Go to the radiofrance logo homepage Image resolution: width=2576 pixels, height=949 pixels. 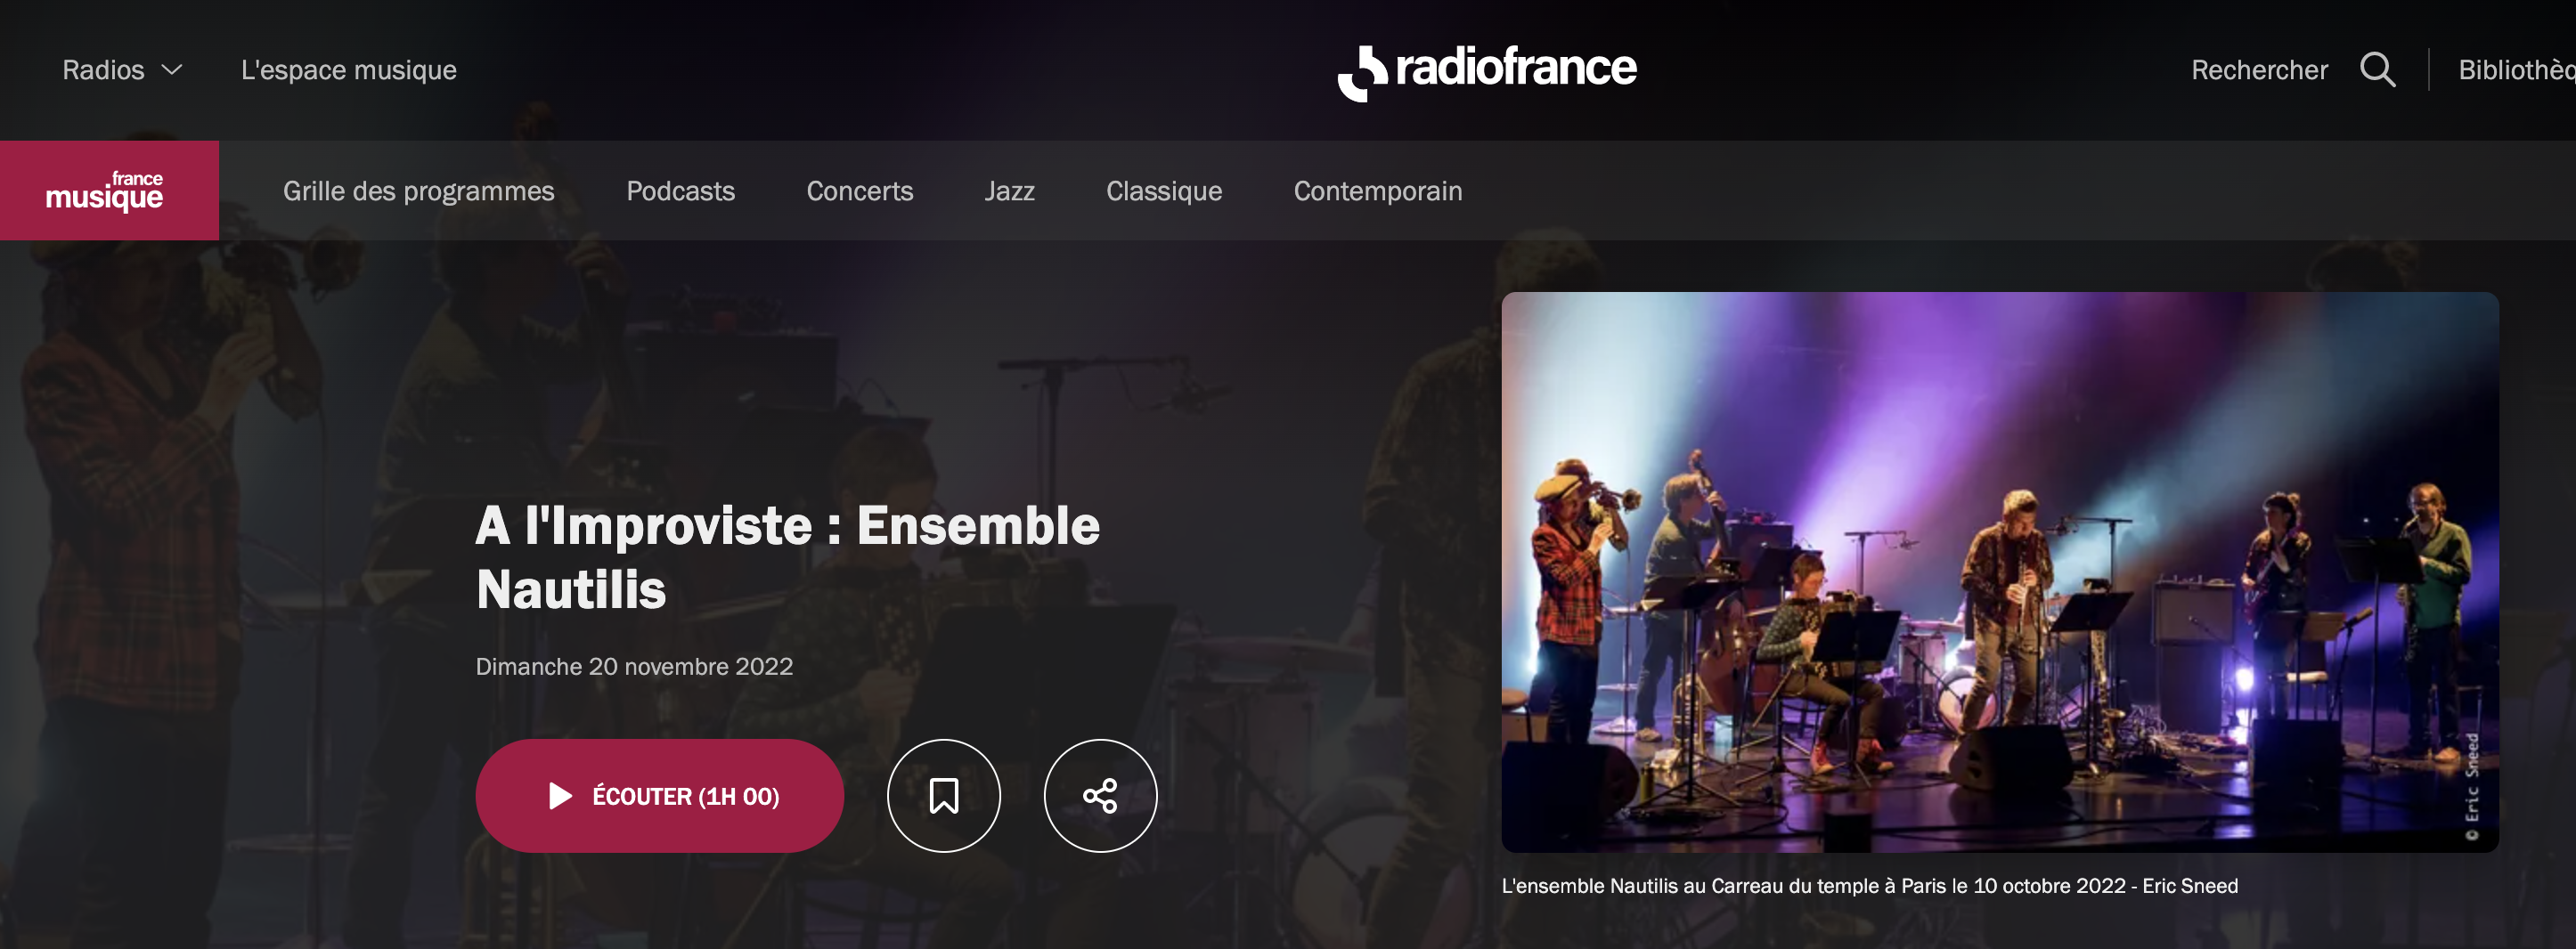coord(1487,72)
